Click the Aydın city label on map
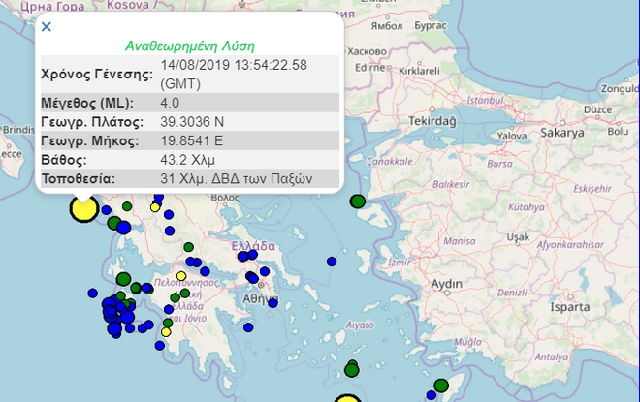This screenshot has width=640, height=402. tap(447, 283)
